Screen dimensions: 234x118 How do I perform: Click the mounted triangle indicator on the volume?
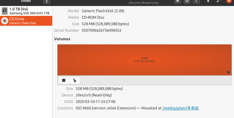228,72
